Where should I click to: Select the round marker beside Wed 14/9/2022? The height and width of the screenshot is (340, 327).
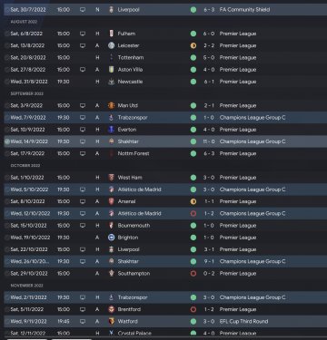coord(7,141)
